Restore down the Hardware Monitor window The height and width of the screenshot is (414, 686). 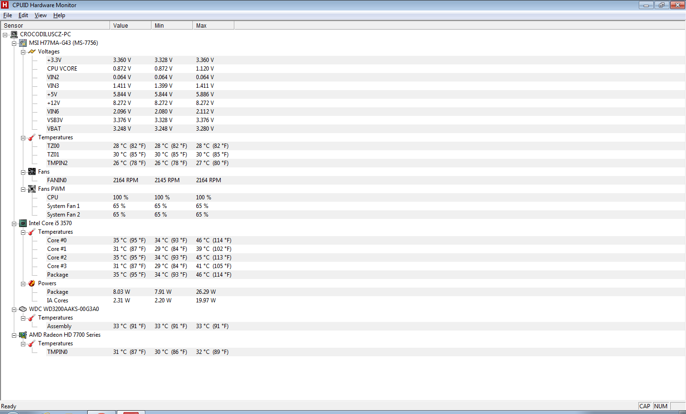point(662,5)
